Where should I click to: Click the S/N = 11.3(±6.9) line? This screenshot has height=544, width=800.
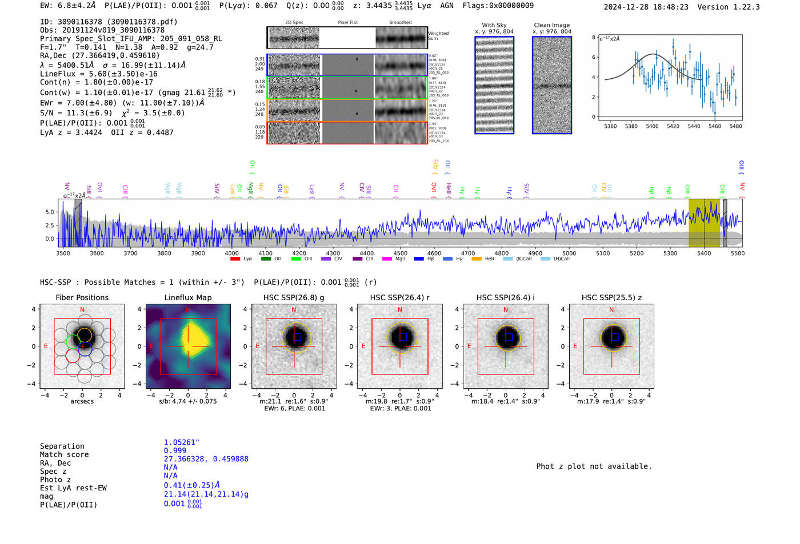click(x=113, y=112)
